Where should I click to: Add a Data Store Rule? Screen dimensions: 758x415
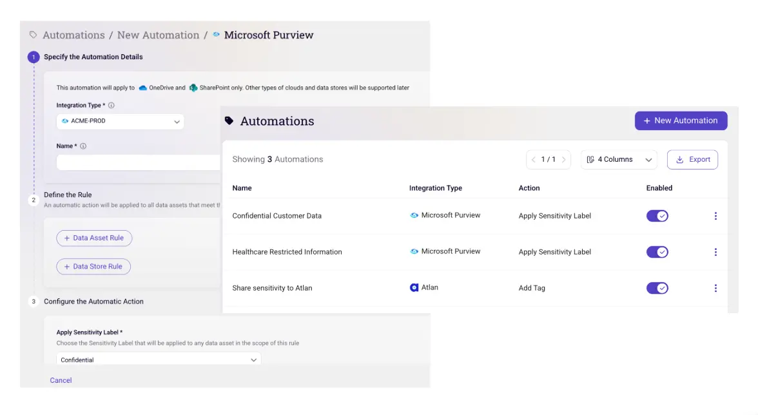click(93, 267)
